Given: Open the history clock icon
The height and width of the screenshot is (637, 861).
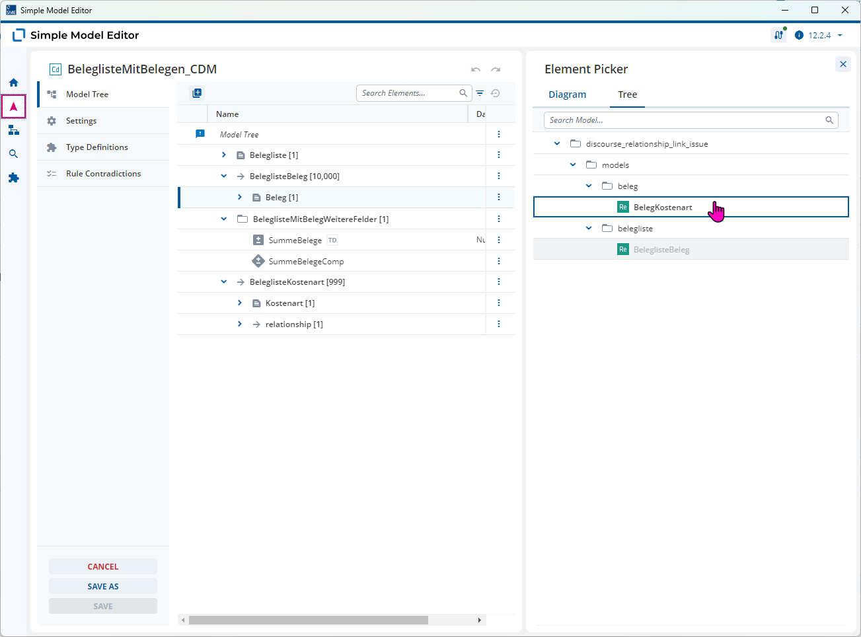Looking at the screenshot, I should (x=496, y=93).
